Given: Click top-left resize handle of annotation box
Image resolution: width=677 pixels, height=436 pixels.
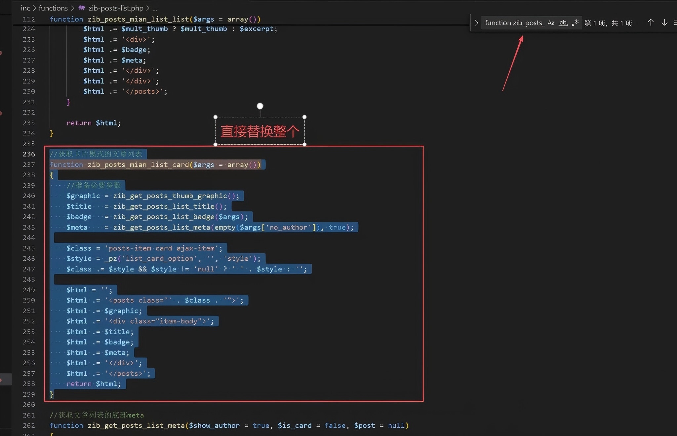Looking at the screenshot, I should [216, 117].
